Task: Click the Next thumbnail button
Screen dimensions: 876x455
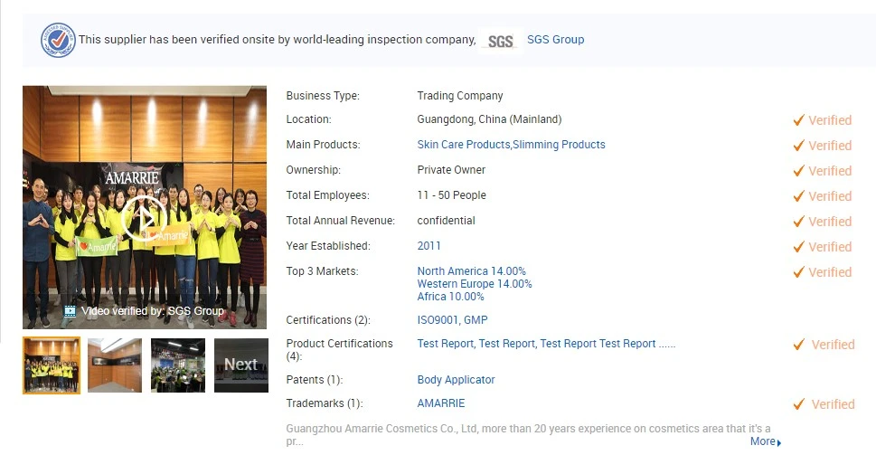Action: click(240, 365)
